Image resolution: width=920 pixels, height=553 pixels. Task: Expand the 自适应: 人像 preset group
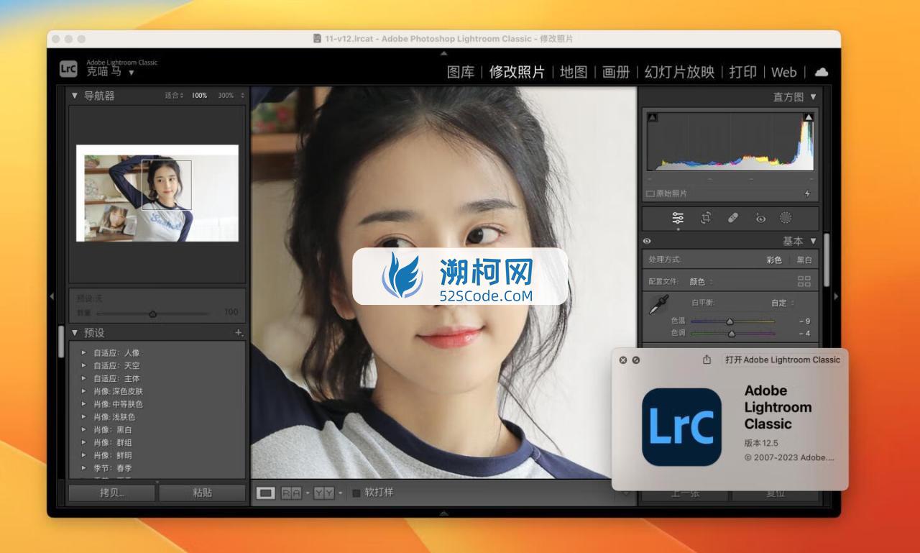pos(84,352)
